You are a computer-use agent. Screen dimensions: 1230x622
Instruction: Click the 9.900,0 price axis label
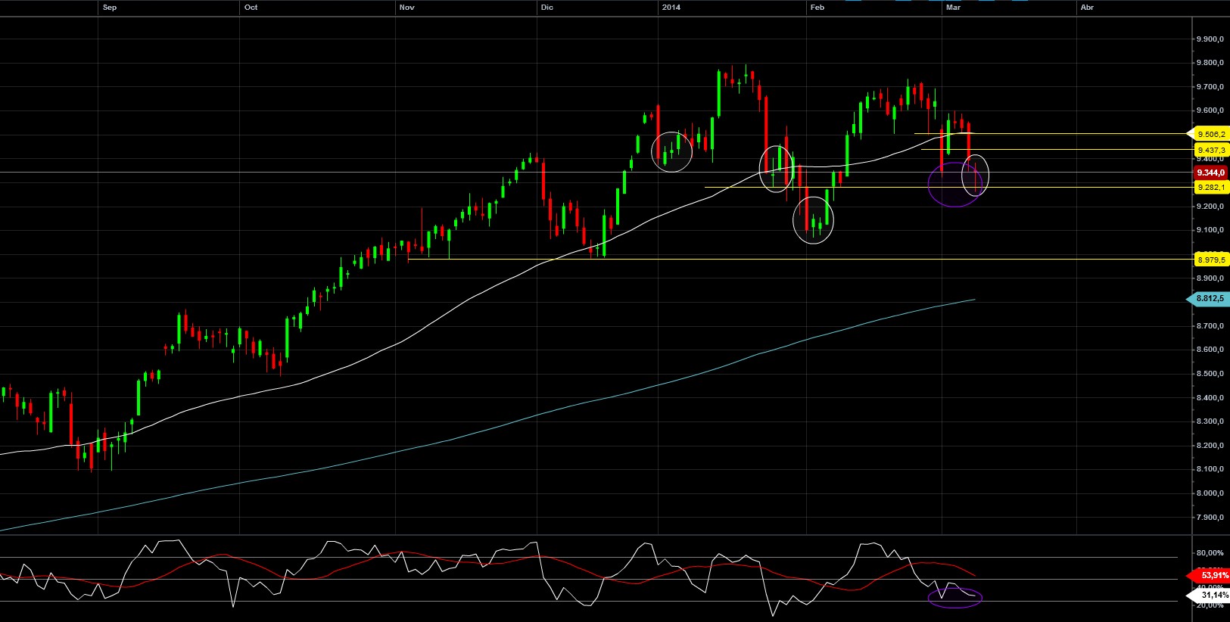click(x=1210, y=39)
